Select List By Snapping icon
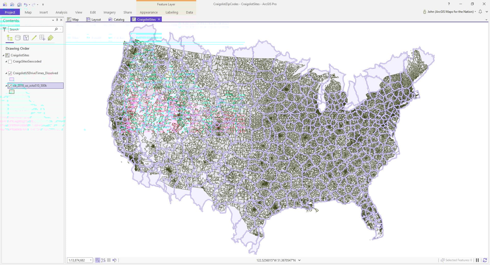 pos(42,38)
